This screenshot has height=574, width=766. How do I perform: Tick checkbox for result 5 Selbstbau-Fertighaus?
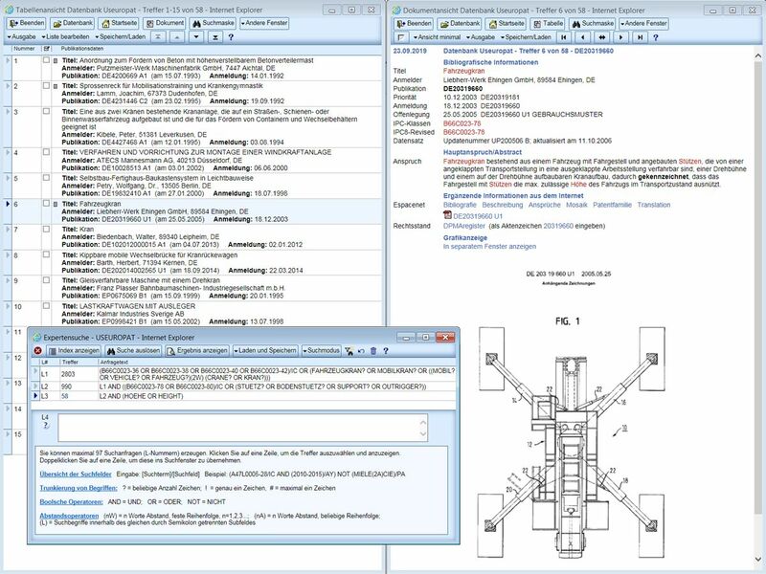pos(46,178)
